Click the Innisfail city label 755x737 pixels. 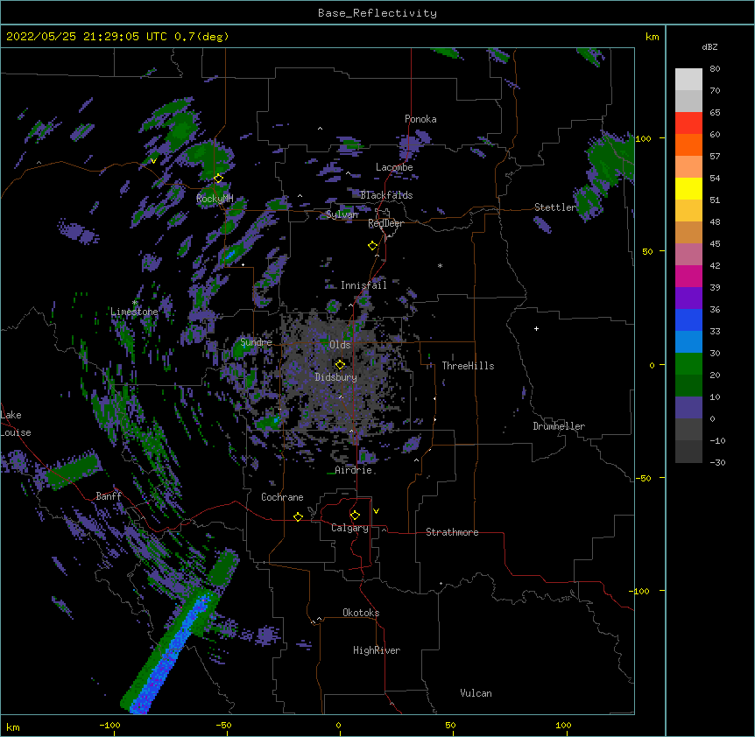coord(363,285)
